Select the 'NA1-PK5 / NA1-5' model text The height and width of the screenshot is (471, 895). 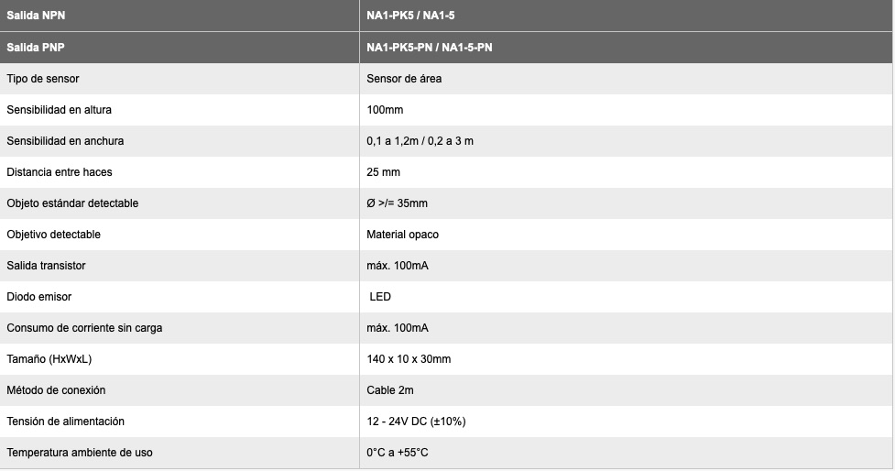coord(410,16)
